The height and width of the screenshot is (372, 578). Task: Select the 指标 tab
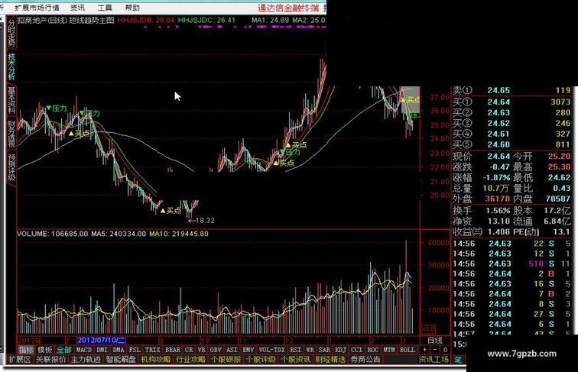(26, 350)
